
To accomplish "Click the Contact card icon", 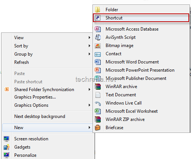I will (98, 54).
